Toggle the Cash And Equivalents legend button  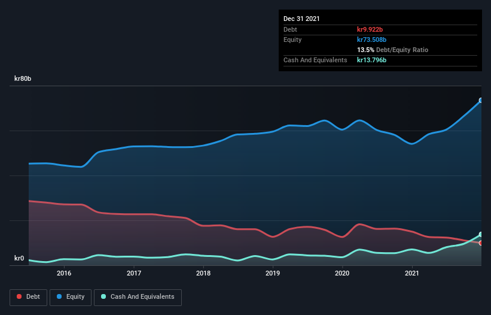click(138, 297)
